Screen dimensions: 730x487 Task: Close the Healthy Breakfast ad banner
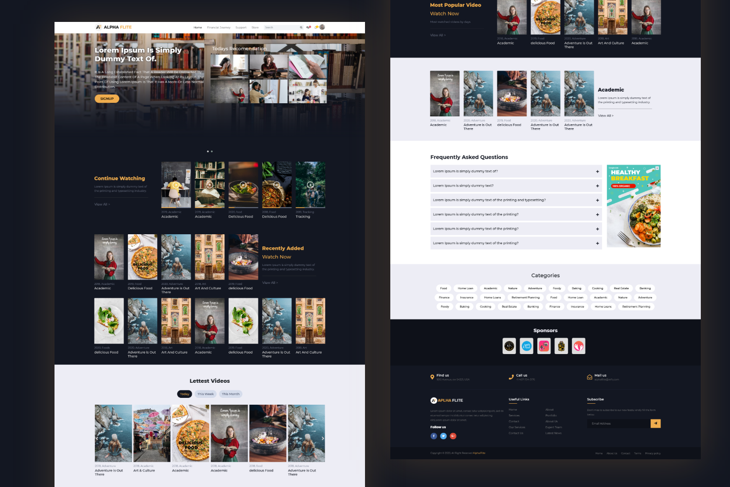(x=657, y=168)
